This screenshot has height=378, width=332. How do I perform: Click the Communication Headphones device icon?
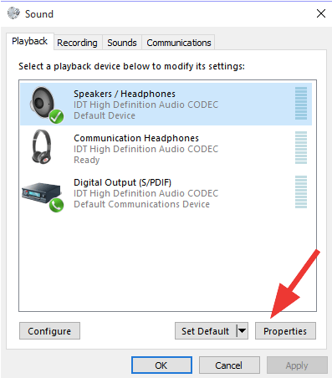point(42,146)
